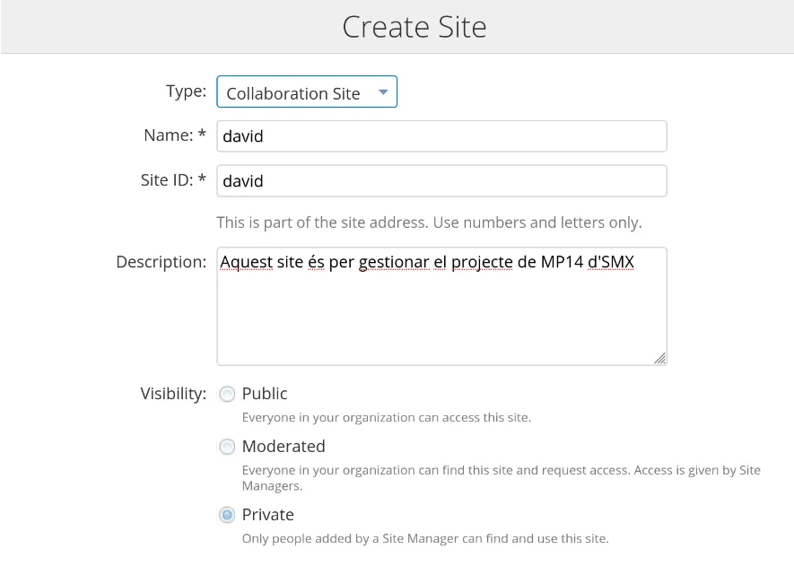794x566 pixels.
Task: Click the Description box resize handle
Action: (659, 358)
